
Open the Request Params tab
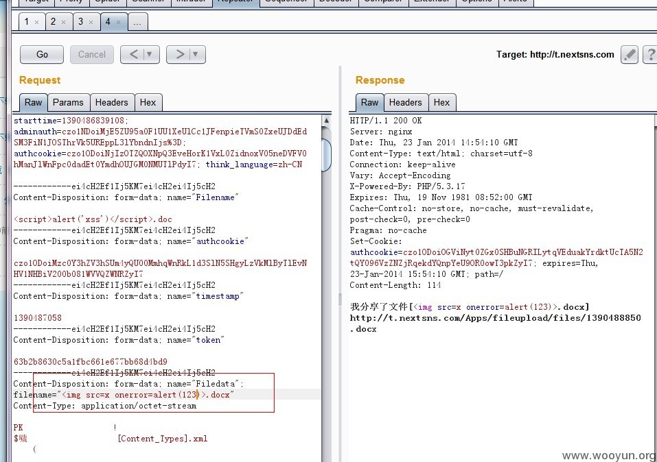(68, 103)
